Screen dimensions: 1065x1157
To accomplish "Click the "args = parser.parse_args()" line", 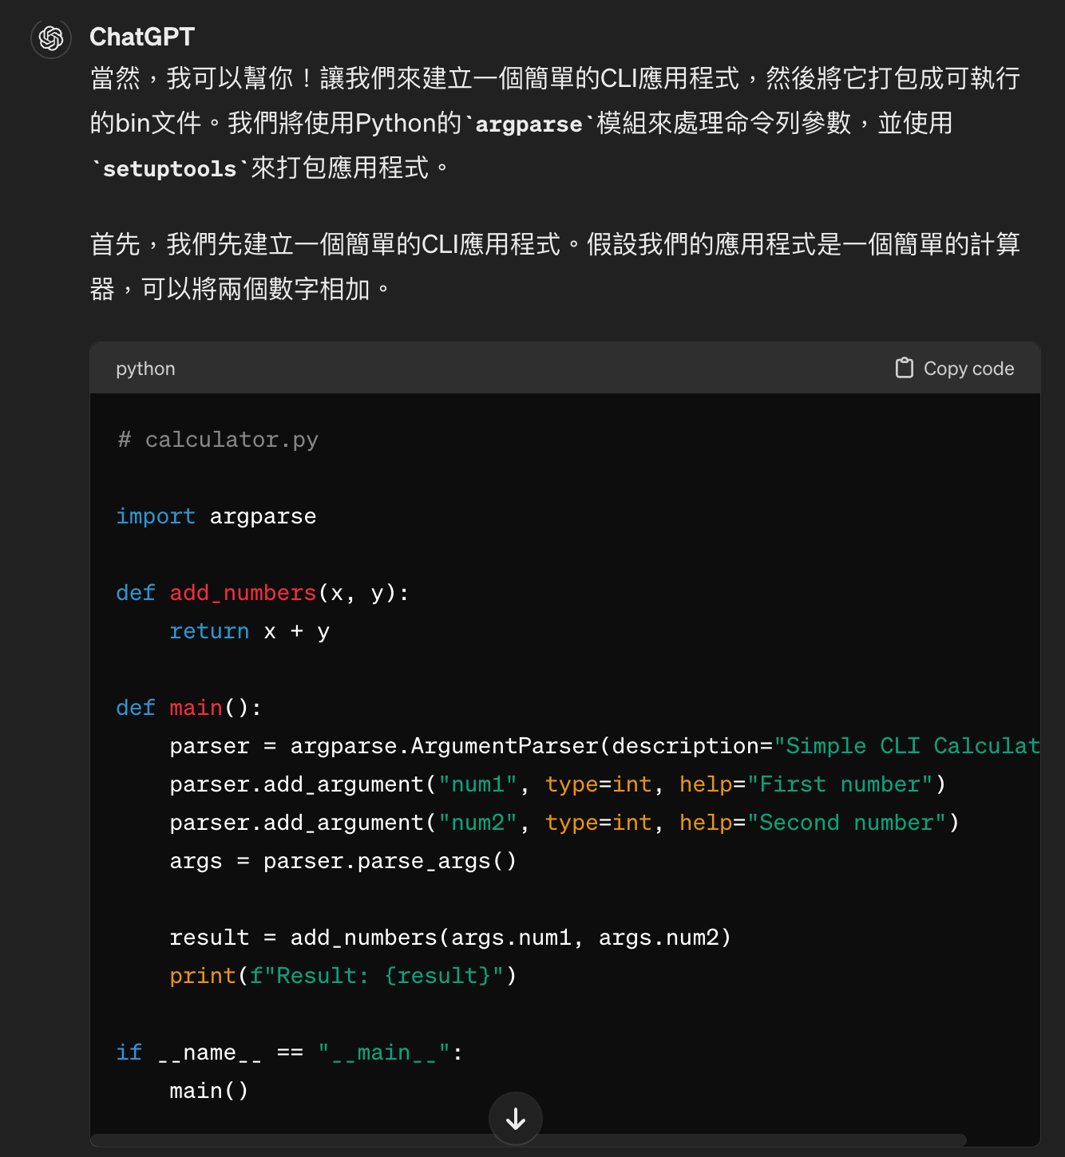I will coord(342,861).
